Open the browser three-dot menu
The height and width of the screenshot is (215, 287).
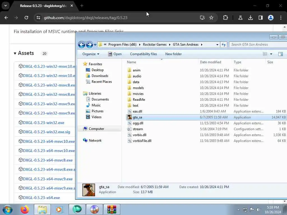(x=281, y=18)
